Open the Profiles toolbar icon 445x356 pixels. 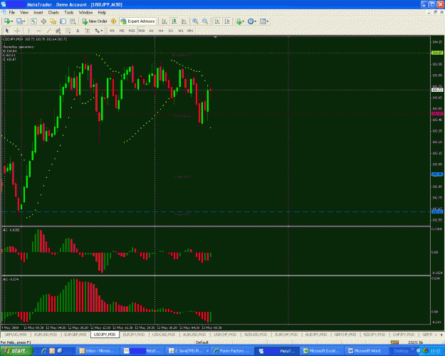click(x=19, y=21)
